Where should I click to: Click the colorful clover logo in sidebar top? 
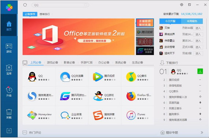click(9, 7)
